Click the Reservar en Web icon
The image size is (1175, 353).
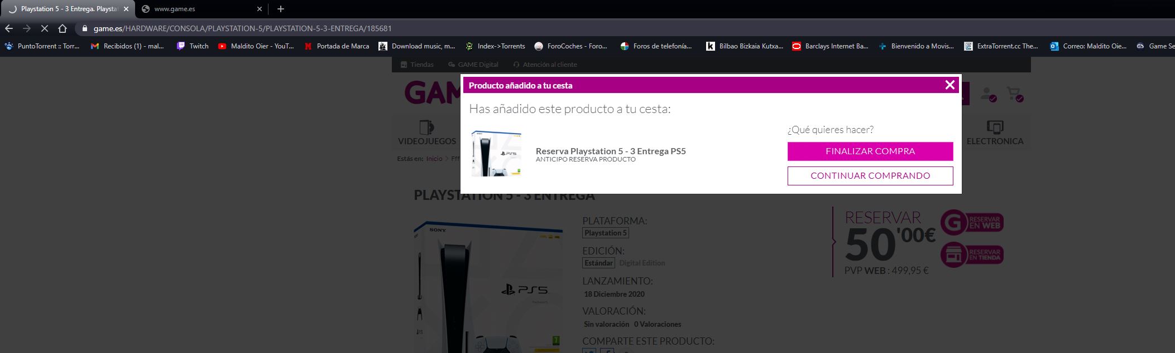972,223
